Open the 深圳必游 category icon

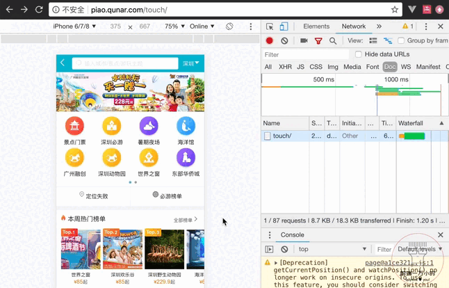[112, 126]
